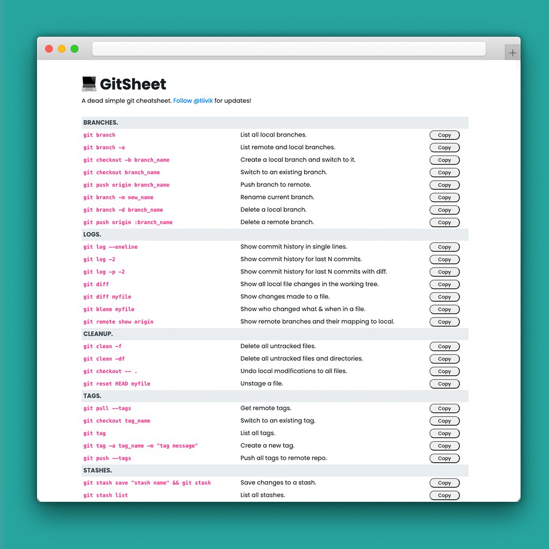Open the Follow @tiivik link
Image resolution: width=549 pixels, height=549 pixels.
pyautogui.click(x=193, y=101)
